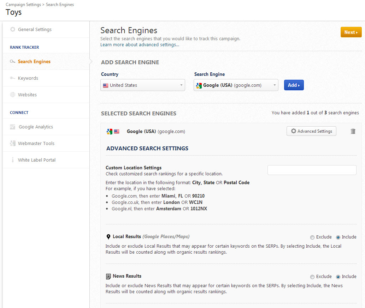Click the Websites globe icon in sidebar
The image size is (365, 308).
[13, 95]
